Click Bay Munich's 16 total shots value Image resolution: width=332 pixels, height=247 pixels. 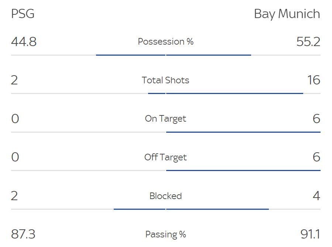(313, 80)
